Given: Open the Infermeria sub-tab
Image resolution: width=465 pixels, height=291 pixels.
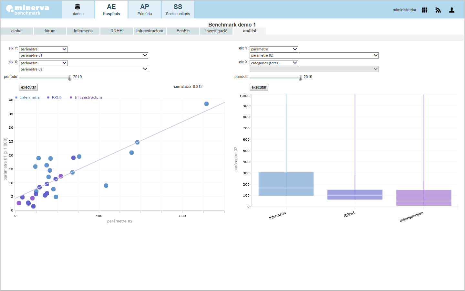Looking at the screenshot, I should coord(83,31).
